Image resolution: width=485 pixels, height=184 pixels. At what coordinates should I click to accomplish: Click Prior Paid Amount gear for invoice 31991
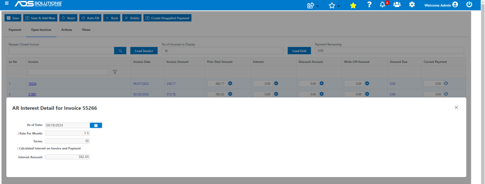[x=230, y=94]
